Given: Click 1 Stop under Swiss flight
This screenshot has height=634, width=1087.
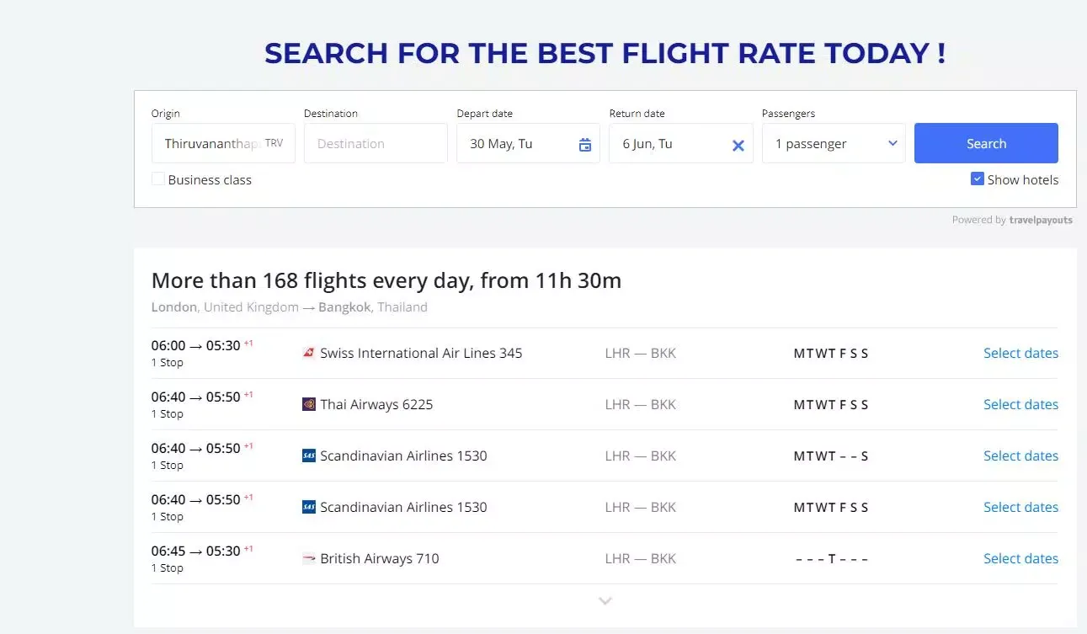Looking at the screenshot, I should tap(167, 362).
